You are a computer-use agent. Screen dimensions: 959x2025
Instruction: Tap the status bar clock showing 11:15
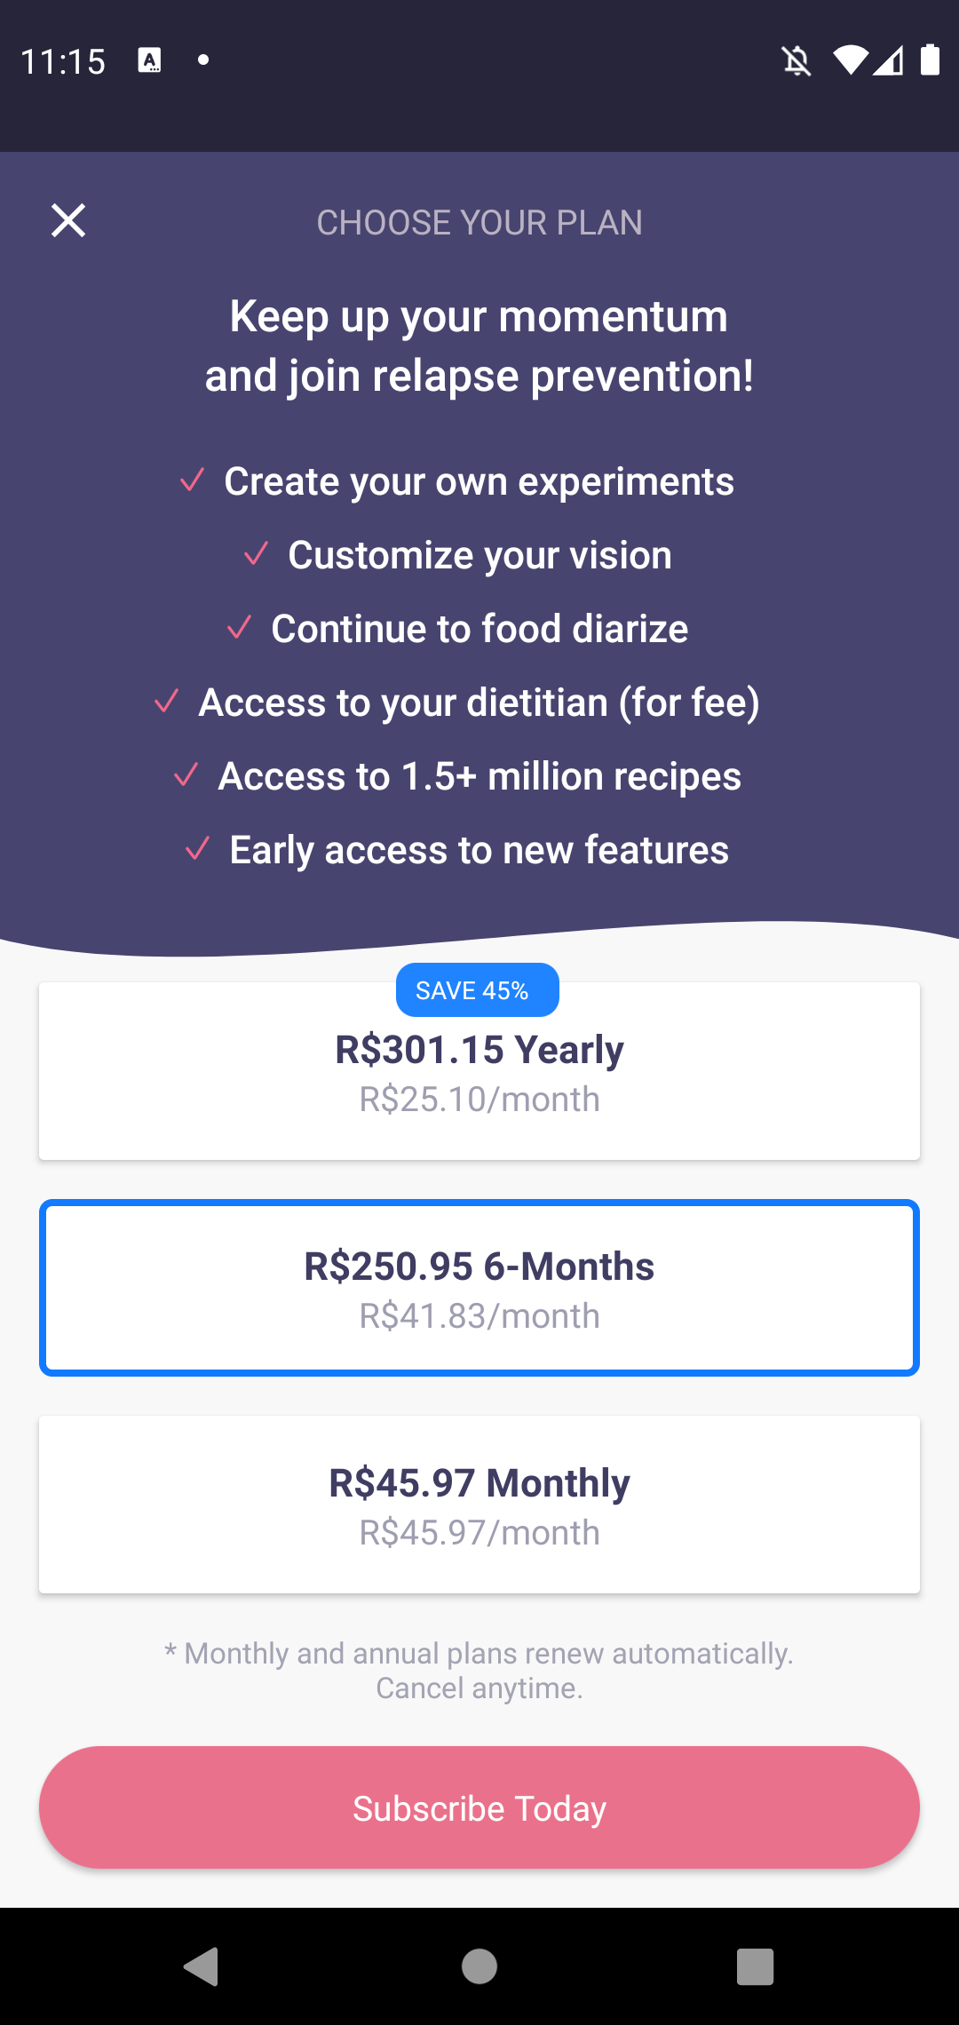point(62,61)
